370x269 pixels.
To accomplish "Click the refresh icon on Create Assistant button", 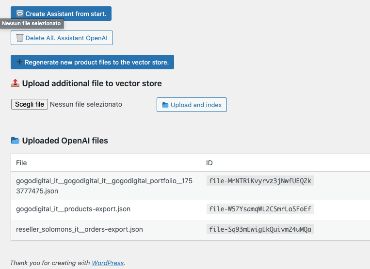I will pyautogui.click(x=20, y=14).
